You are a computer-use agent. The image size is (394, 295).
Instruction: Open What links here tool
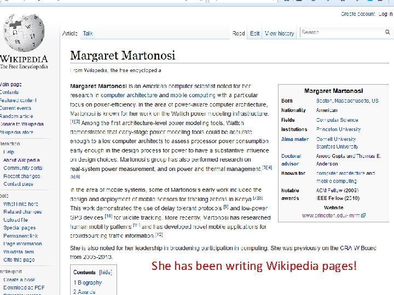21,204
